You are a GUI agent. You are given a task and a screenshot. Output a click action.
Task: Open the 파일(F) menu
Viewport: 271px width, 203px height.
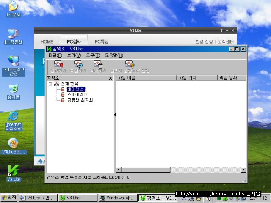coord(55,55)
